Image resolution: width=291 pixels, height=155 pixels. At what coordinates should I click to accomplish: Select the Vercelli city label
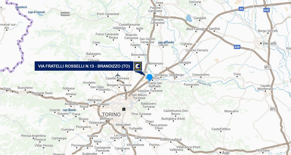pyautogui.click(x=269, y=43)
